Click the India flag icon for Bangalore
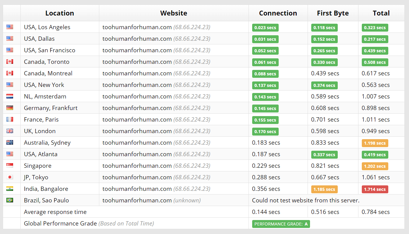The width and height of the screenshot is (409, 234). coord(10,189)
